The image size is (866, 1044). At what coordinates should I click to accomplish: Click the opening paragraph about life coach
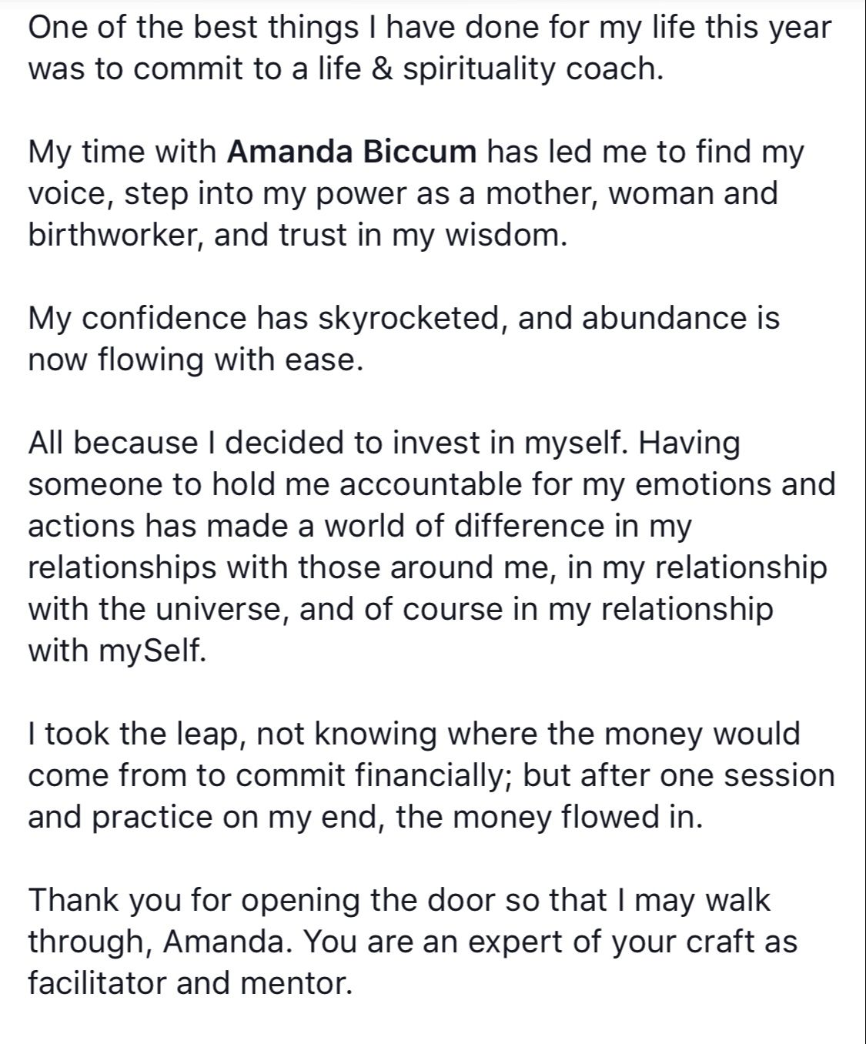tap(430, 48)
